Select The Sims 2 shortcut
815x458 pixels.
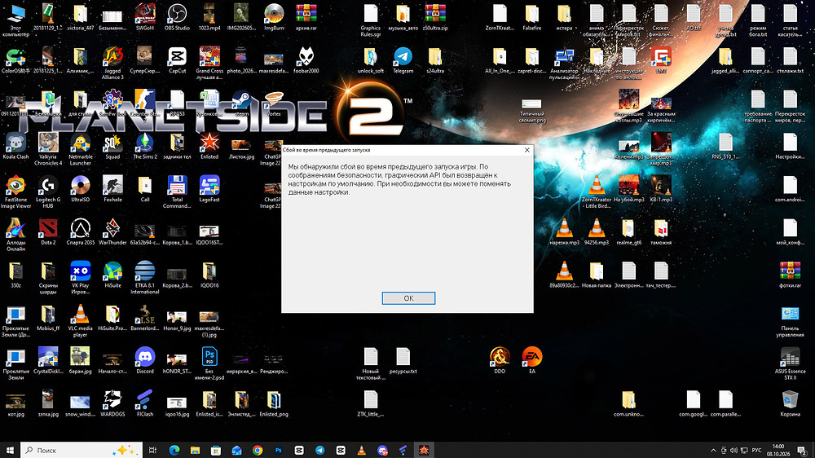145,146
